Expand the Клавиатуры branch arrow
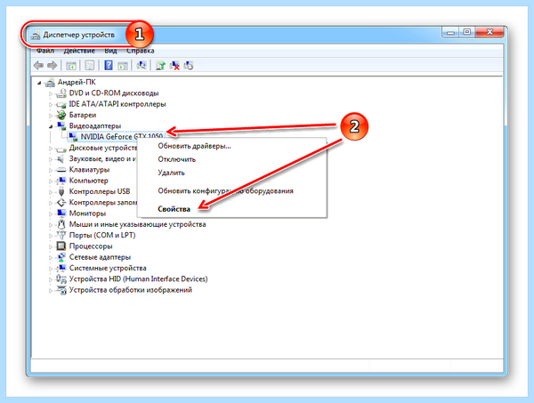This screenshot has height=403, width=534. (x=51, y=170)
